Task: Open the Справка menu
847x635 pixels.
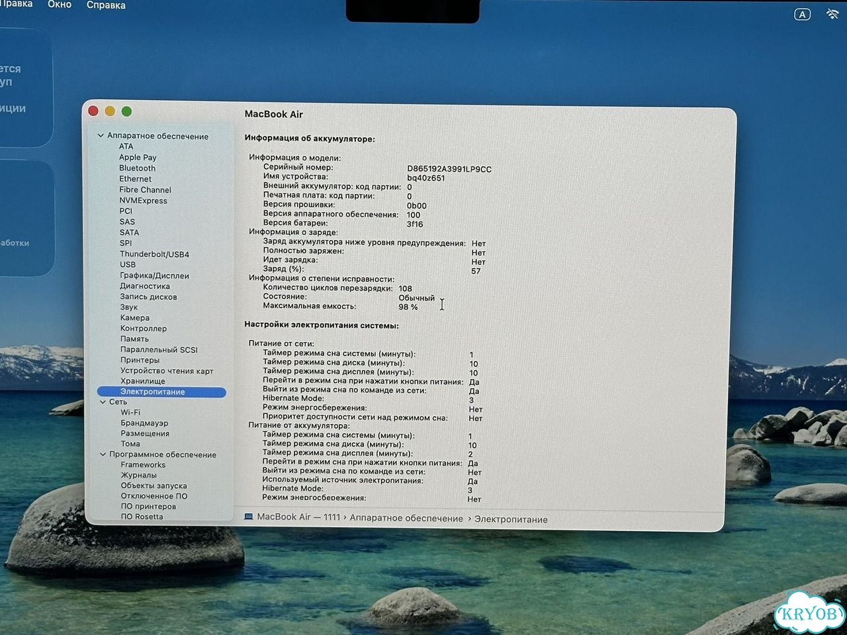Action: 106,5
